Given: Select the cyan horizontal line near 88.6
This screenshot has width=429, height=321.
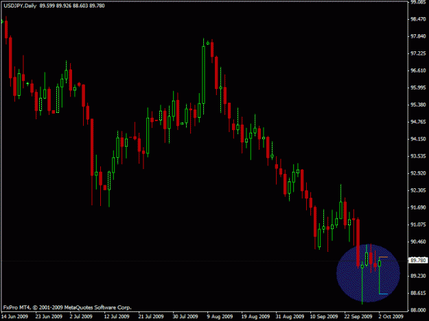Looking at the screenshot, I should 383,294.
